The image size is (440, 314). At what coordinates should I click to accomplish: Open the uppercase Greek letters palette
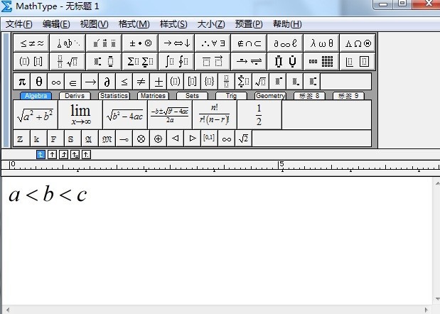pyautogui.click(x=358, y=43)
